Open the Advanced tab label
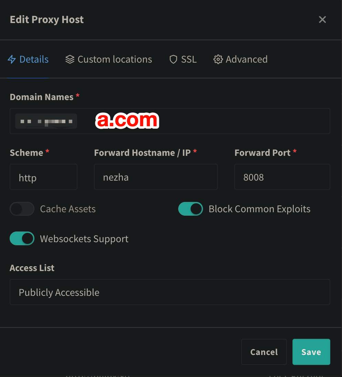 [246, 60]
